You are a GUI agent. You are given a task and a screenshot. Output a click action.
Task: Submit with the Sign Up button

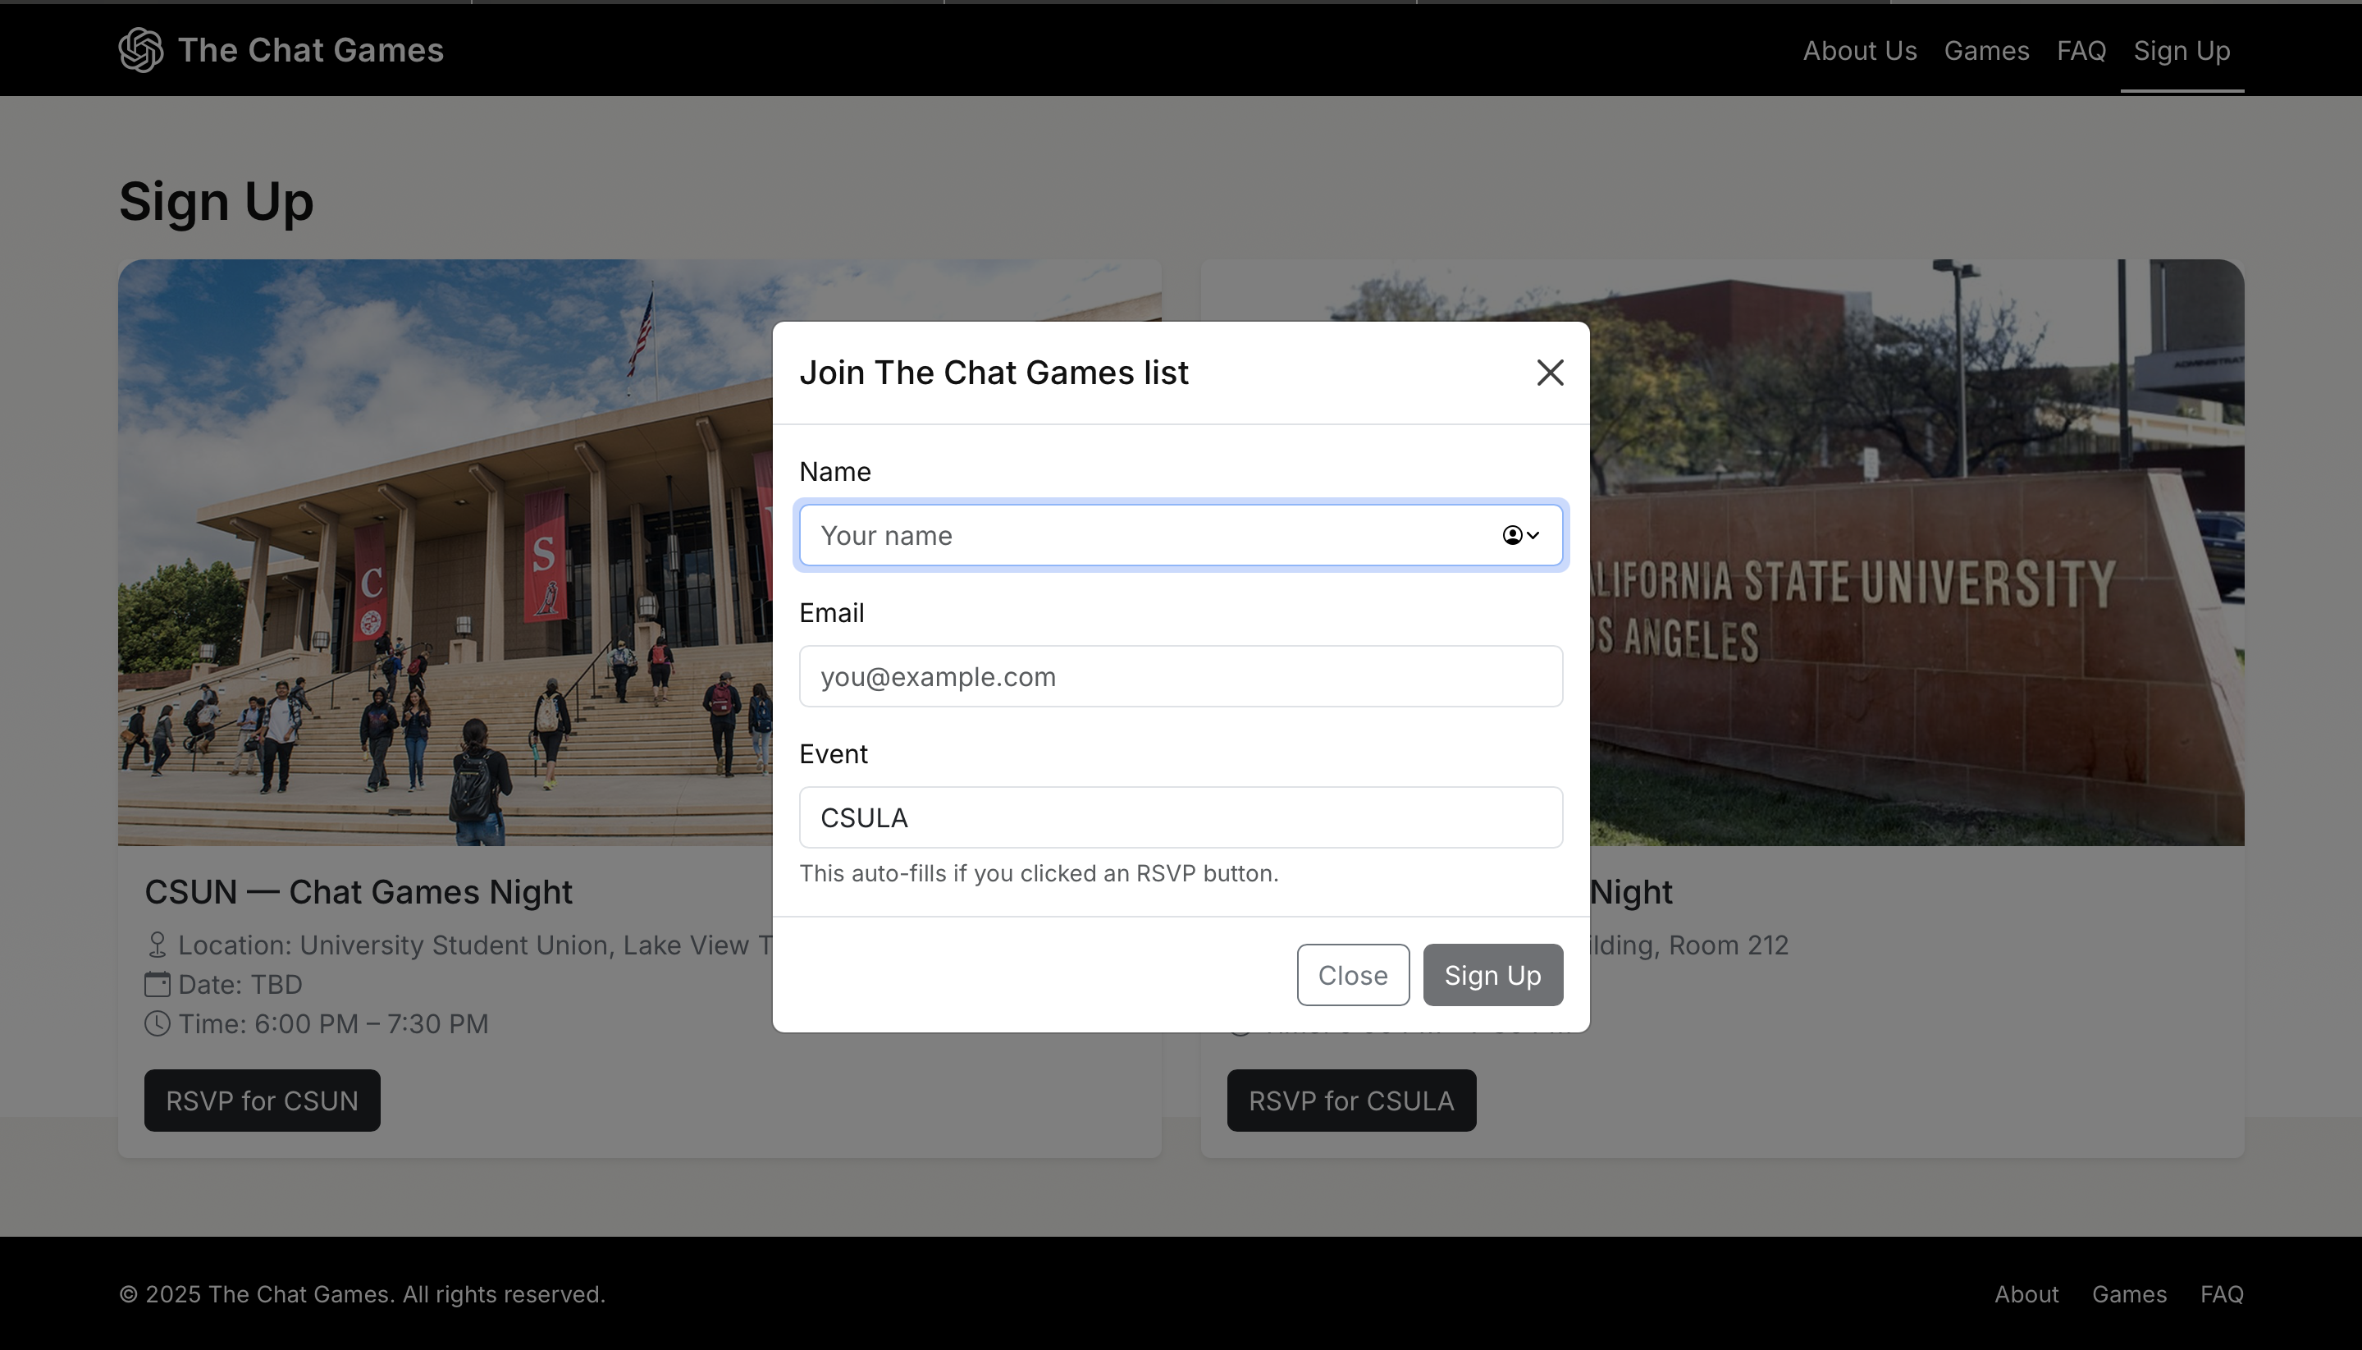(x=1492, y=974)
